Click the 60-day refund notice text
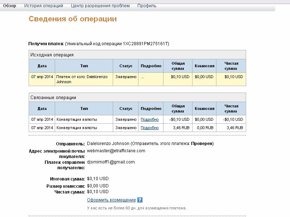Screen dimensions: 290x217 pyautogui.click(x=137, y=208)
